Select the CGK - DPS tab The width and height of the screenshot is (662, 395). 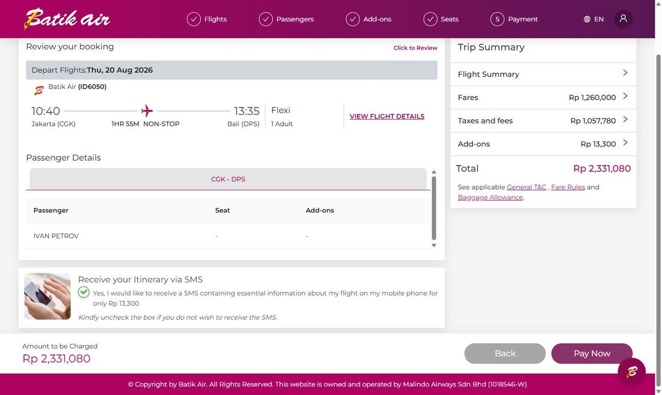228,179
